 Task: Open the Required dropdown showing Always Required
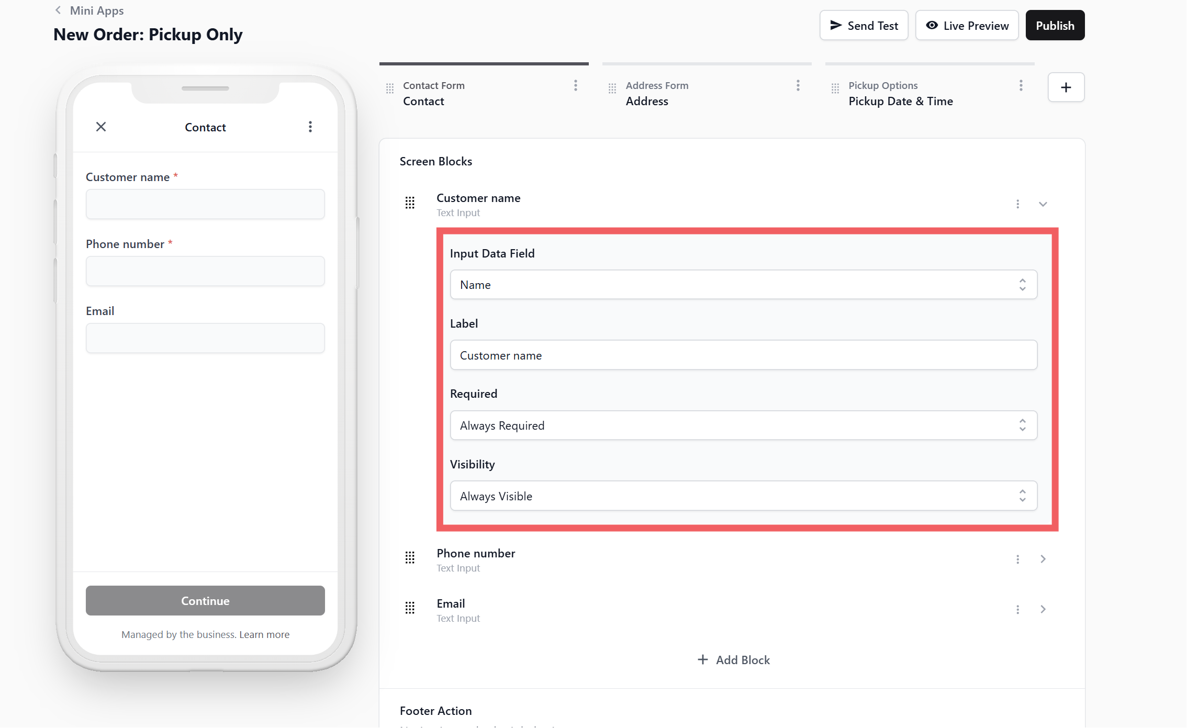click(x=743, y=425)
